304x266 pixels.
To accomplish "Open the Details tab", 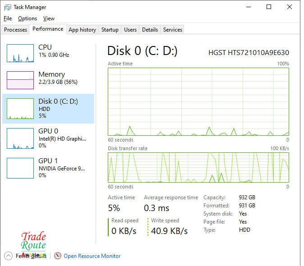I will click(150, 30).
